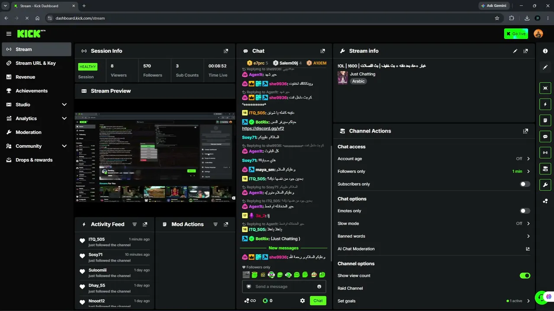Screen dimensions: 554x311
Task: Stop page loading in browser toolbar
Action: tap(27, 18)
